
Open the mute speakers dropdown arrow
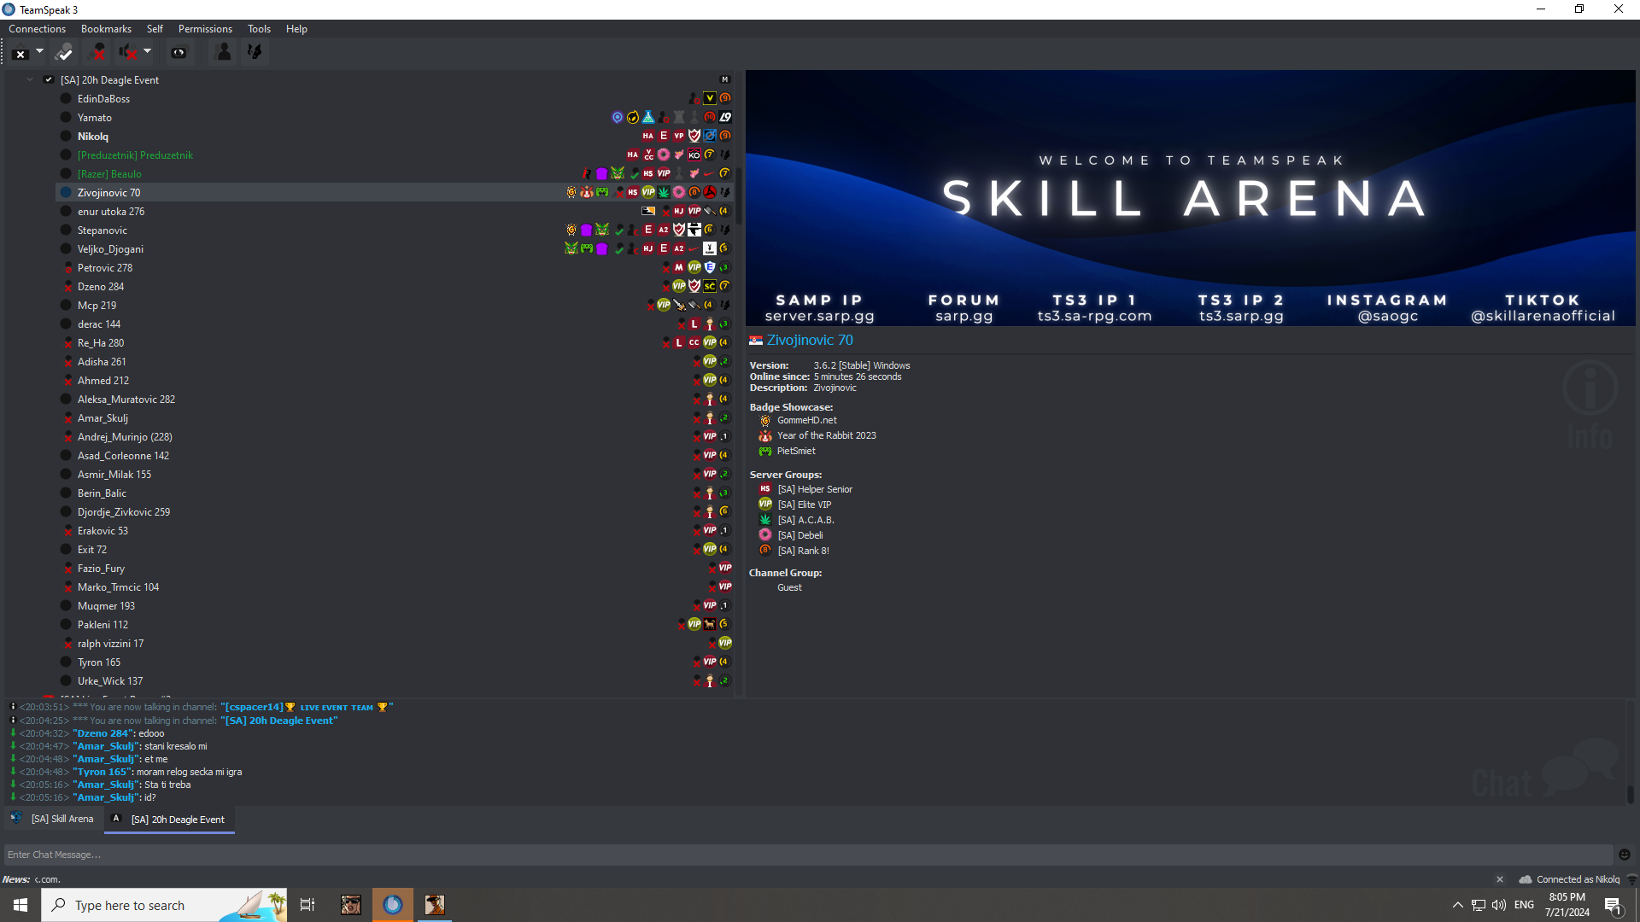click(x=147, y=52)
